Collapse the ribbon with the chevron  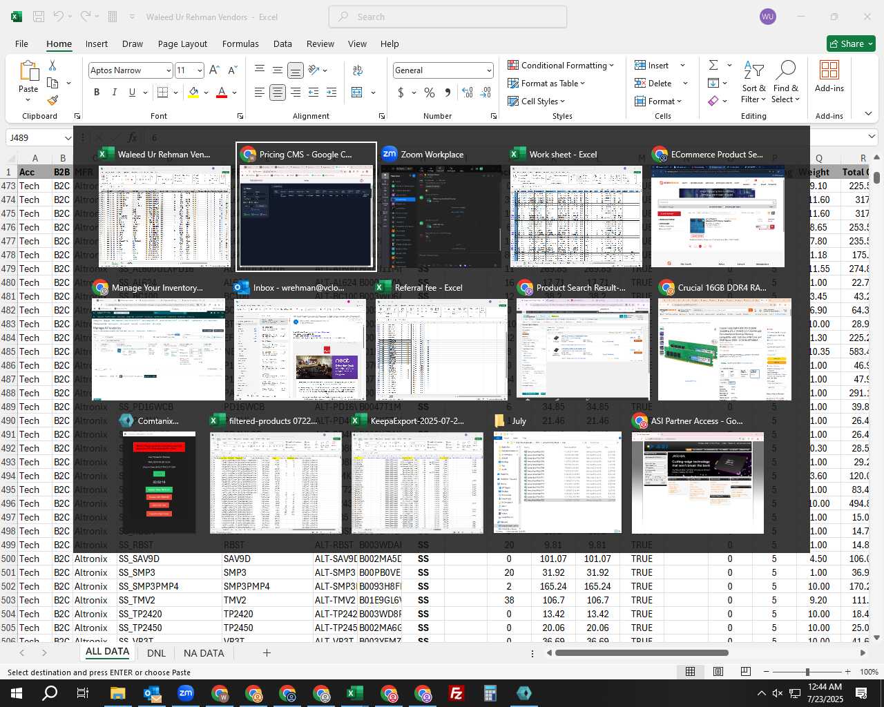coord(868,114)
